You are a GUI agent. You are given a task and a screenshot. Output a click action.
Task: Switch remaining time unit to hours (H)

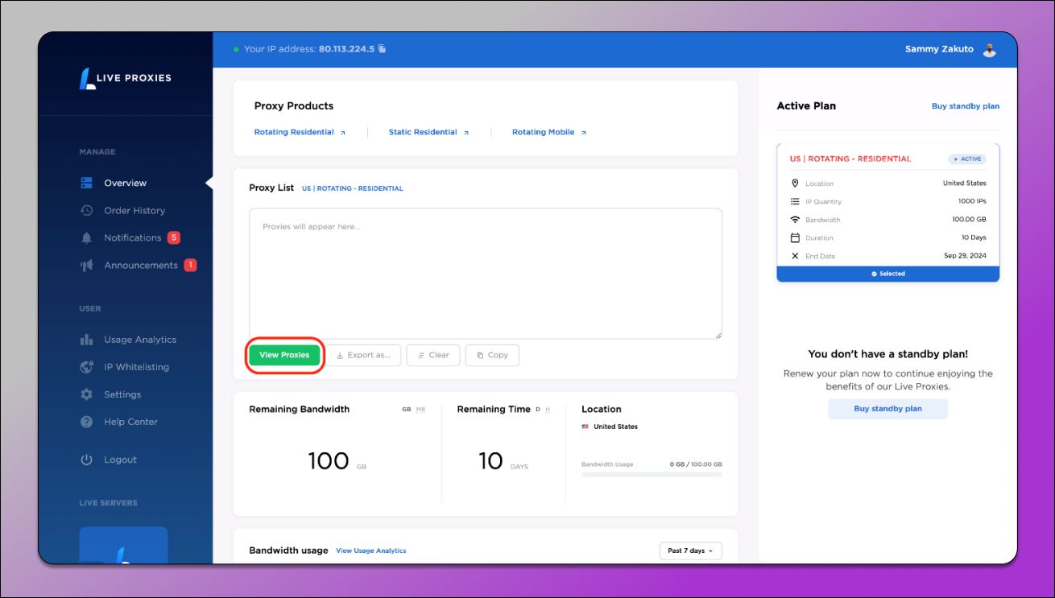tap(548, 410)
